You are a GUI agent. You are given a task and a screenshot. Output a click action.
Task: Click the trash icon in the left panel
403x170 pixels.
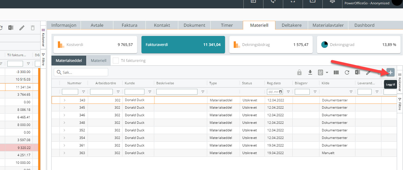(x=33, y=28)
